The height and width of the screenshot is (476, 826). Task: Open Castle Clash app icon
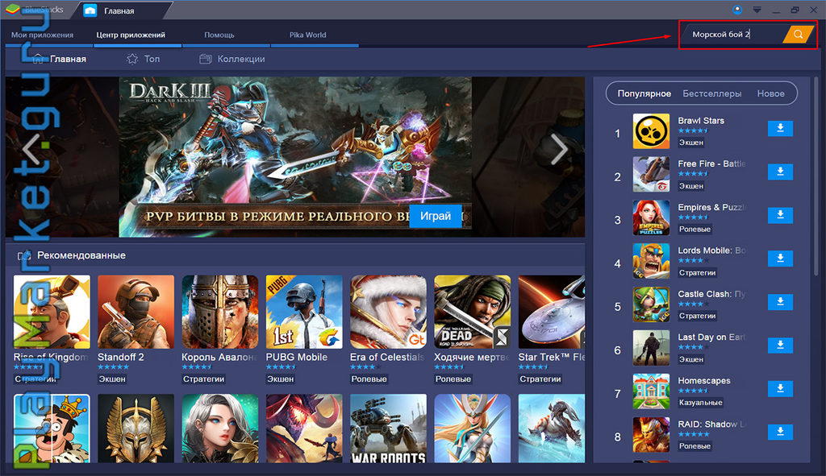click(x=651, y=304)
